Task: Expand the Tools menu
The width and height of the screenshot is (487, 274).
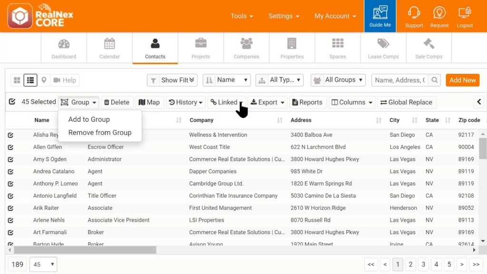Action: (x=242, y=16)
